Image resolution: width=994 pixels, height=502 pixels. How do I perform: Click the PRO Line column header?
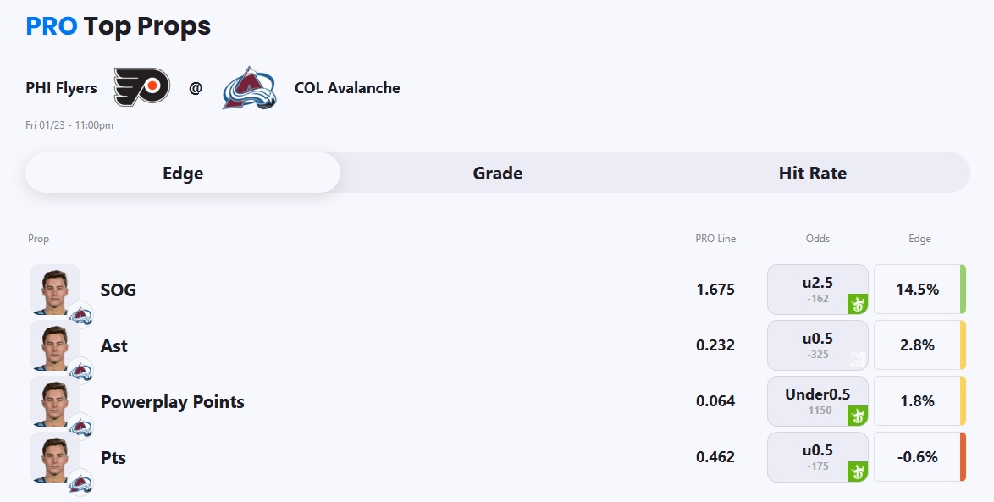click(715, 239)
